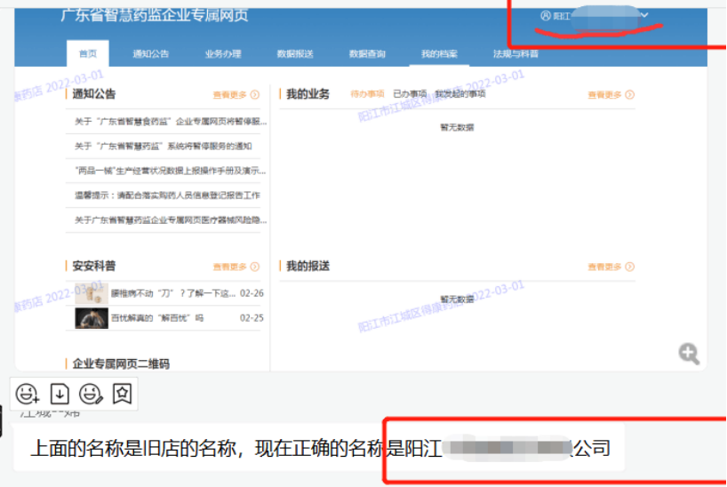Click the emoji edit icon
The height and width of the screenshot is (487, 727).
(x=91, y=394)
